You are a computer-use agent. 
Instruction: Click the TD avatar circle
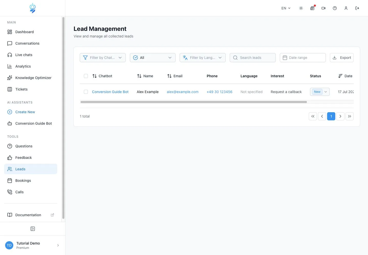[x=9, y=245]
